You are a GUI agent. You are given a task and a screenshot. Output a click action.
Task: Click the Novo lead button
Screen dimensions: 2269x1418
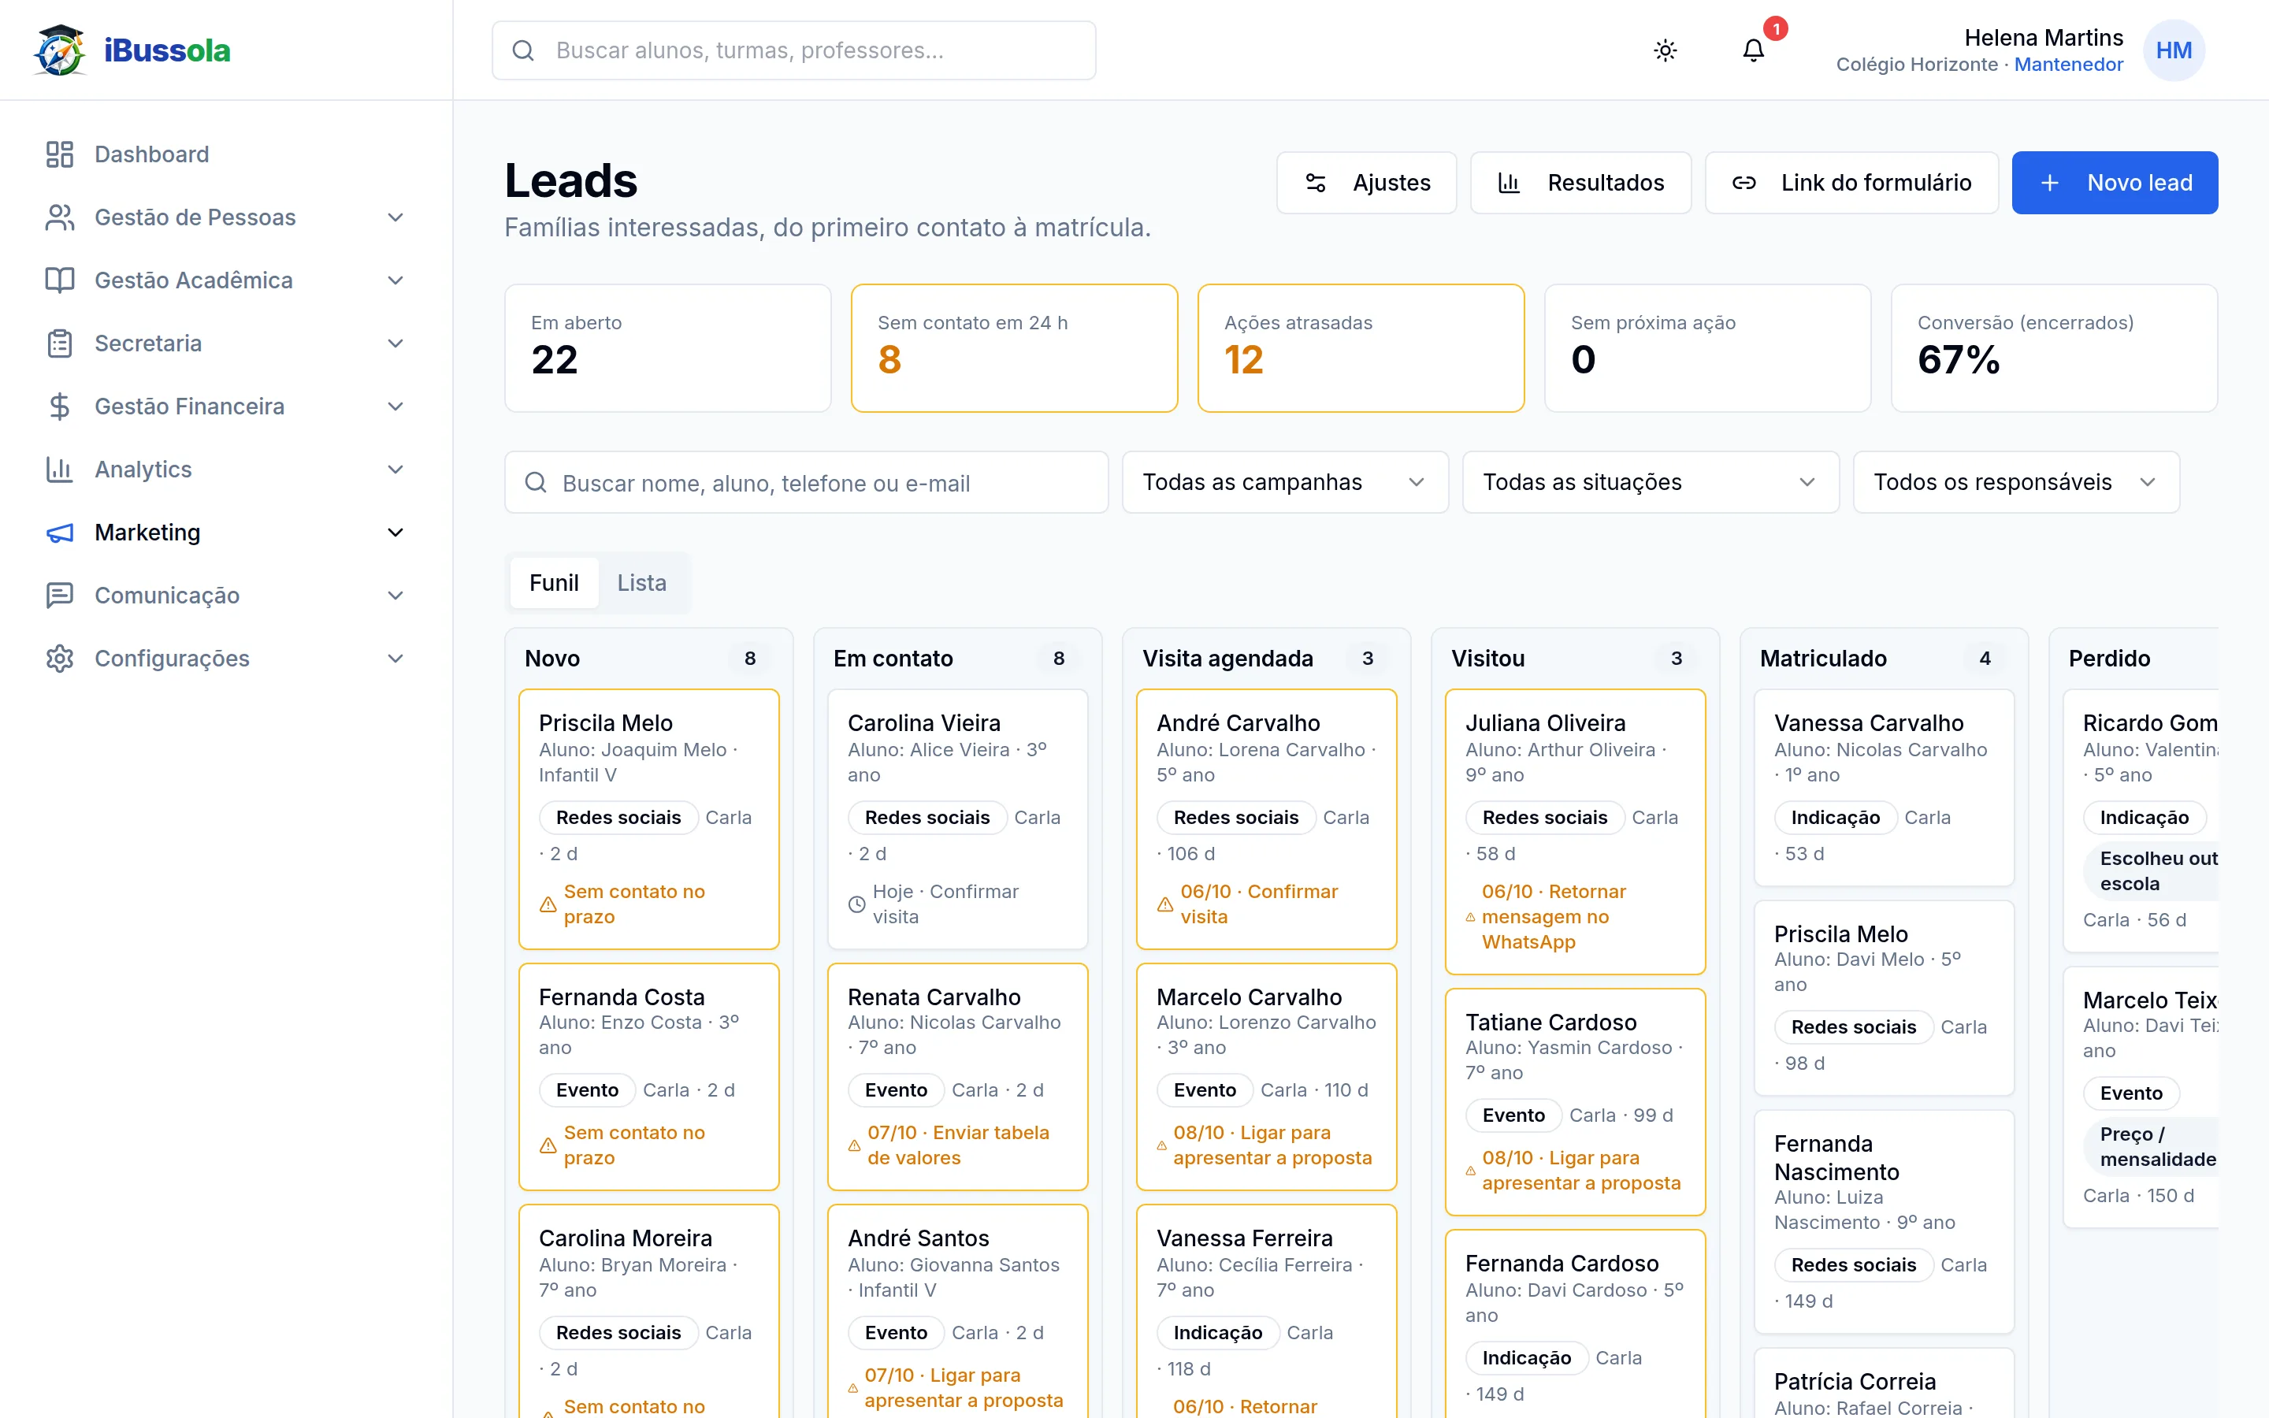pyautogui.click(x=2115, y=183)
